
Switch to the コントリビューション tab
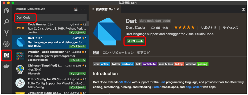[118, 53]
